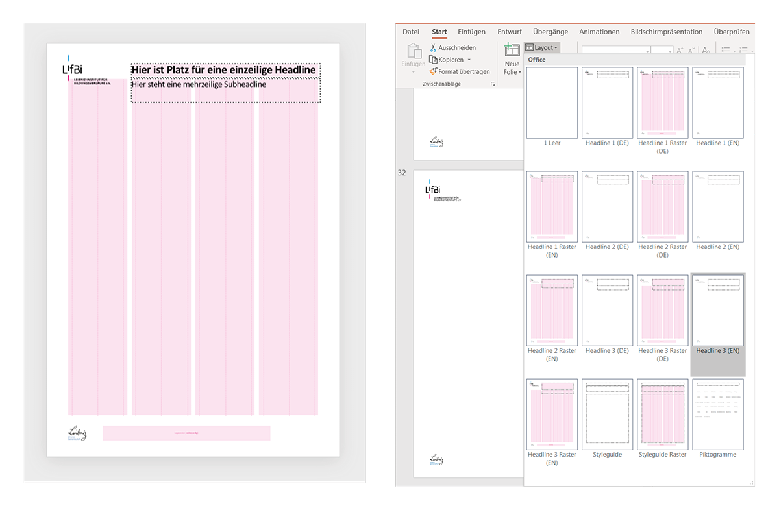
Task: Open the Animationen ribbon tab
Action: coord(599,32)
